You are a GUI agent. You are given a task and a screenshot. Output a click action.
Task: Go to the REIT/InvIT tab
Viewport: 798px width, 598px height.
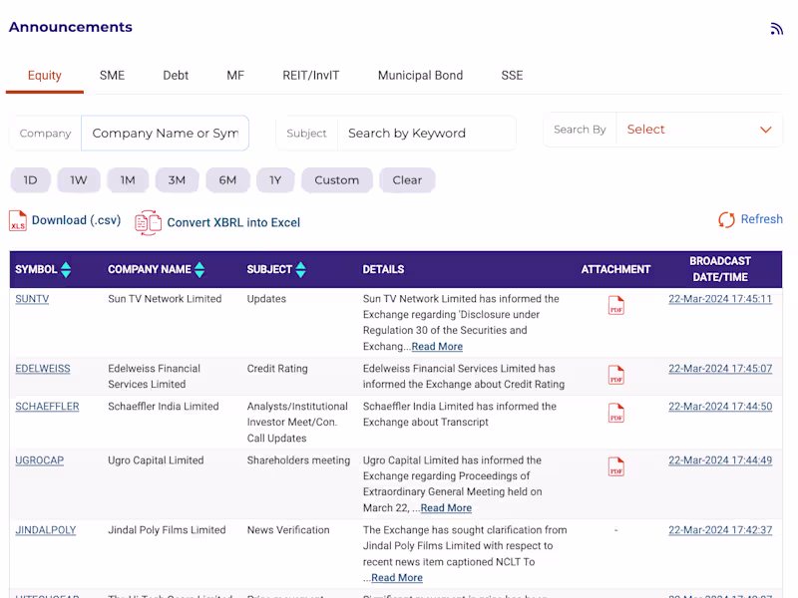(x=311, y=76)
